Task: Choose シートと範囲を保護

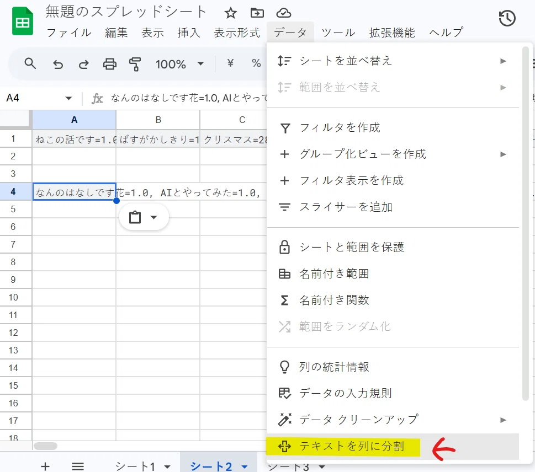Action: pyautogui.click(x=393, y=247)
